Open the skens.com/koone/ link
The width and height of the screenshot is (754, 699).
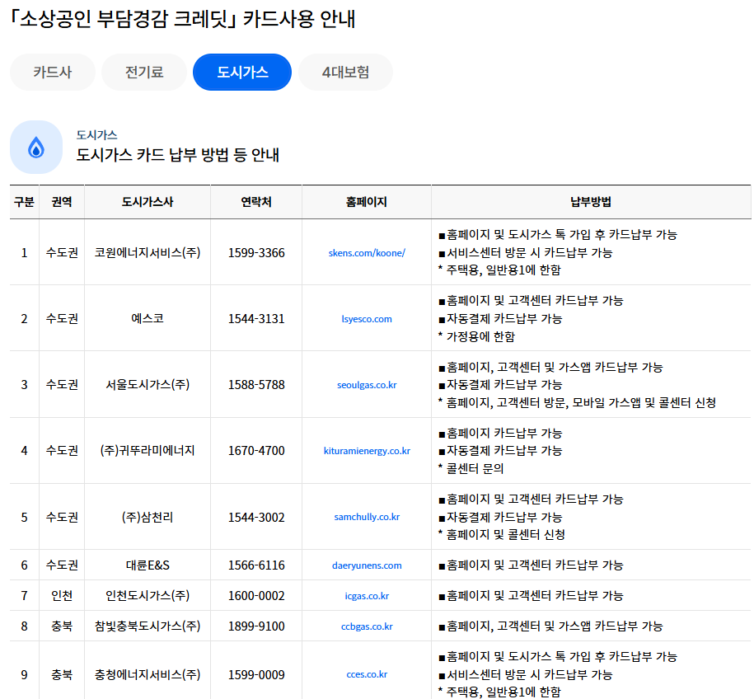click(x=367, y=253)
